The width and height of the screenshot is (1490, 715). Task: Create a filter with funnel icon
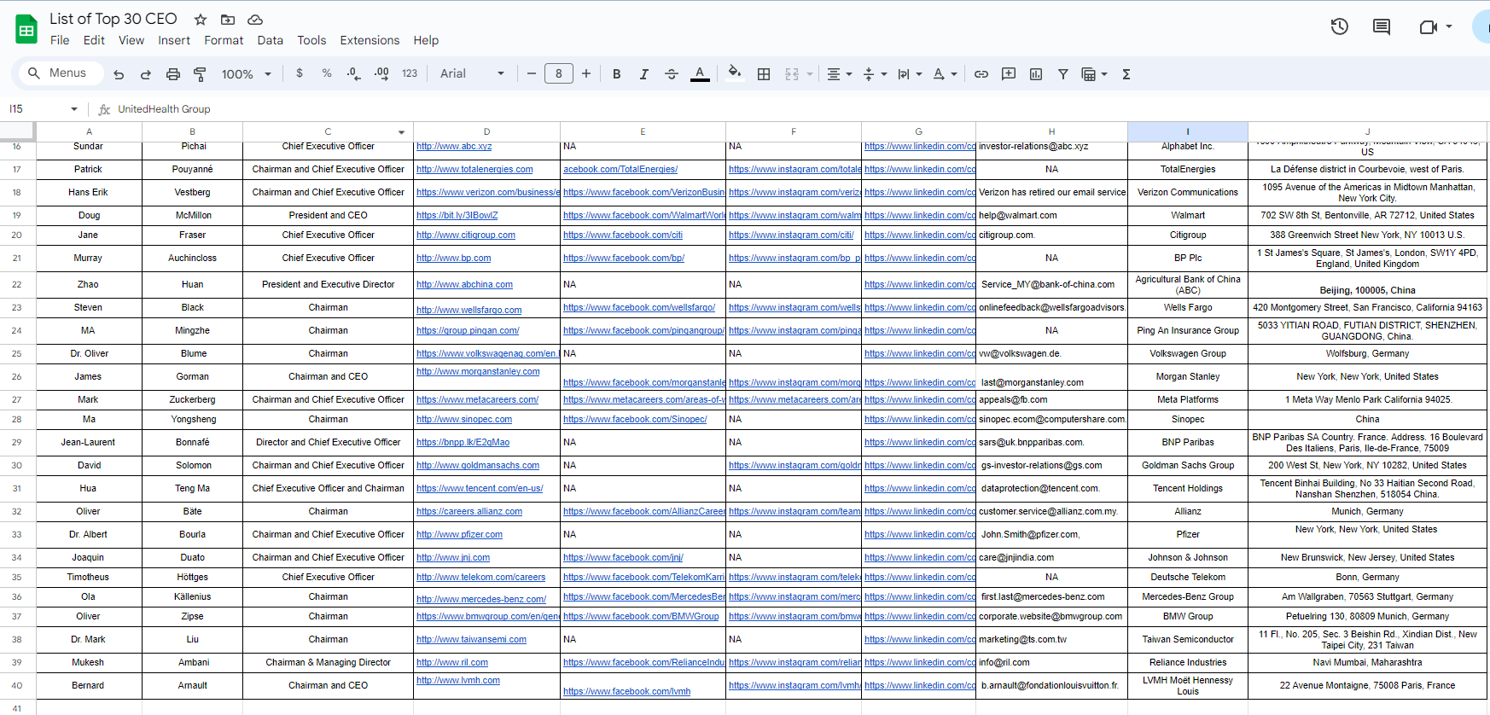coord(1063,74)
